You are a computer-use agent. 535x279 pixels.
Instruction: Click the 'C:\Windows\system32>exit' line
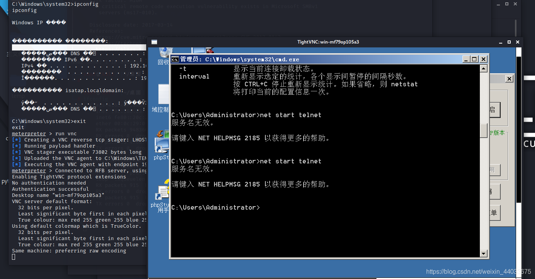coord(49,121)
